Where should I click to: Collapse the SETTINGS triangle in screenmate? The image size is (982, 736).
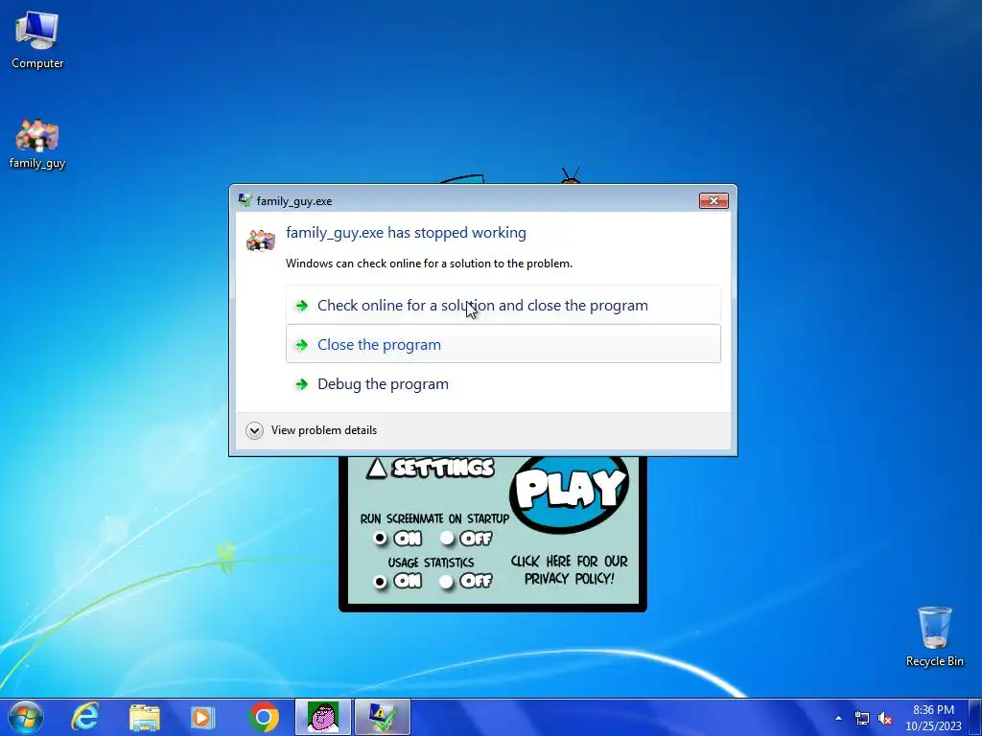(376, 468)
